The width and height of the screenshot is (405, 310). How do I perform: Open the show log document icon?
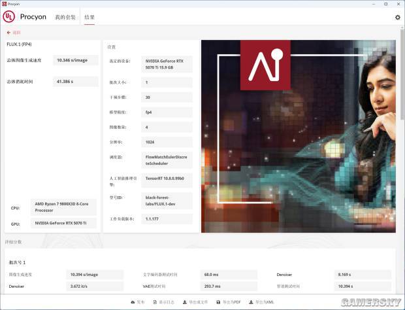tap(155, 302)
